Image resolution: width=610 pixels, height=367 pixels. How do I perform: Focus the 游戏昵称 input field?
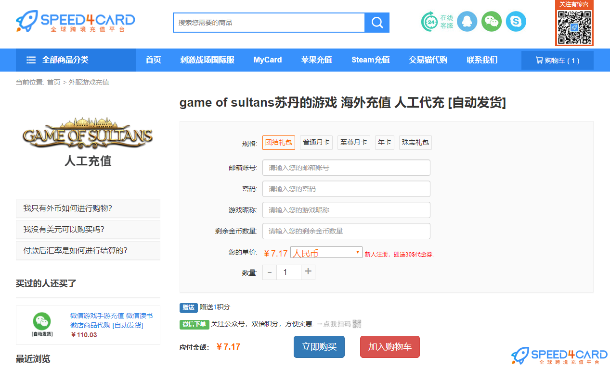346,210
